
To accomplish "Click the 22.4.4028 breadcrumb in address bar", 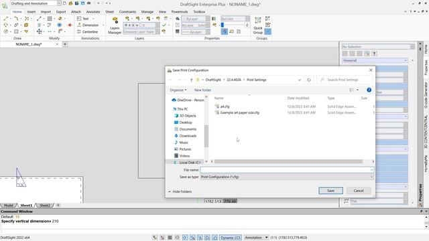I will [234, 80].
